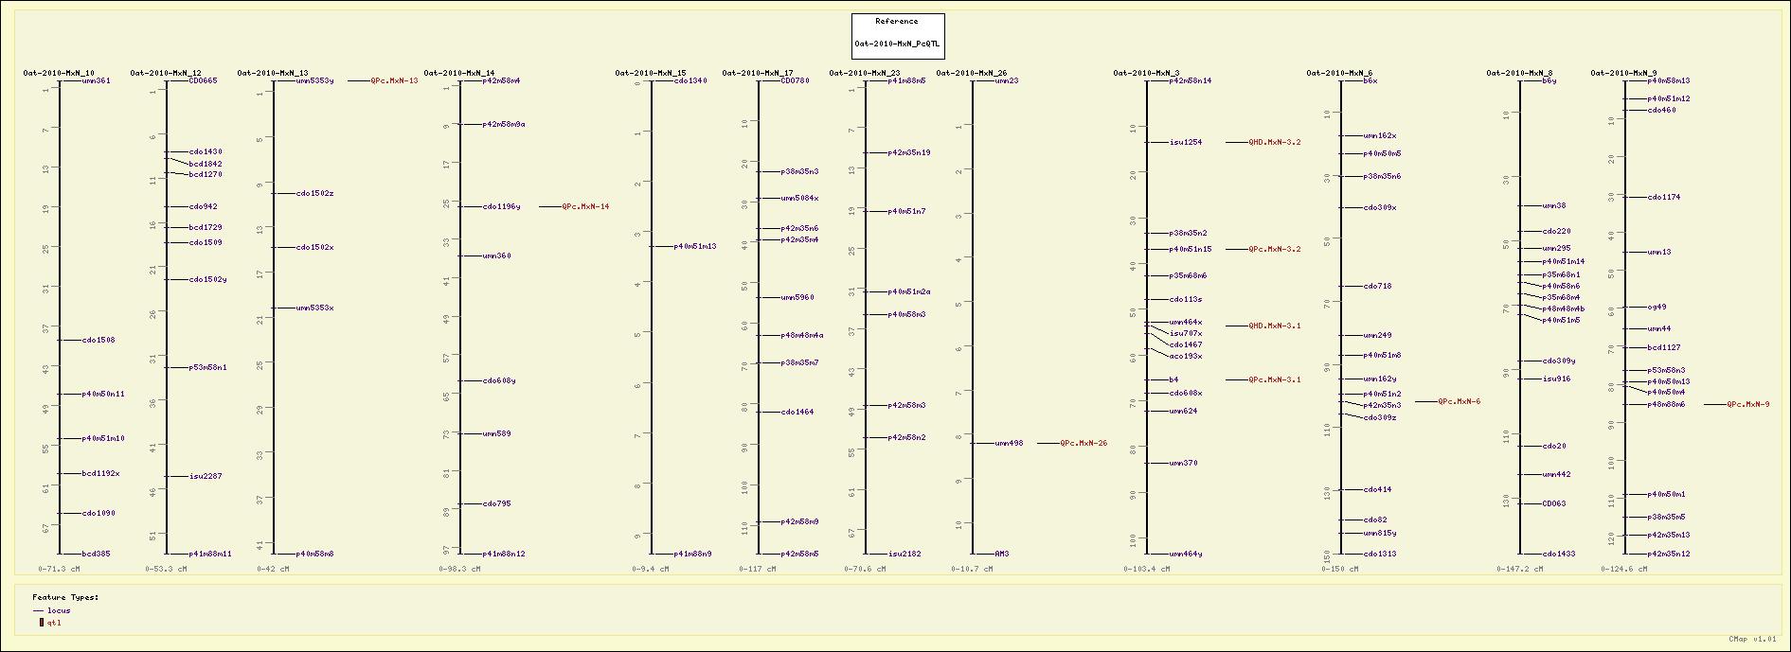
Task: Open the Oat-2010-MxN_26 map title
Action: (974, 73)
